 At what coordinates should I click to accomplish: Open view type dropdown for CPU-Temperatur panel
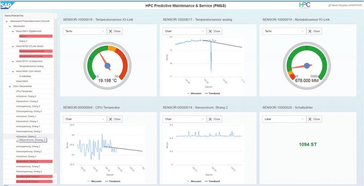85,119
